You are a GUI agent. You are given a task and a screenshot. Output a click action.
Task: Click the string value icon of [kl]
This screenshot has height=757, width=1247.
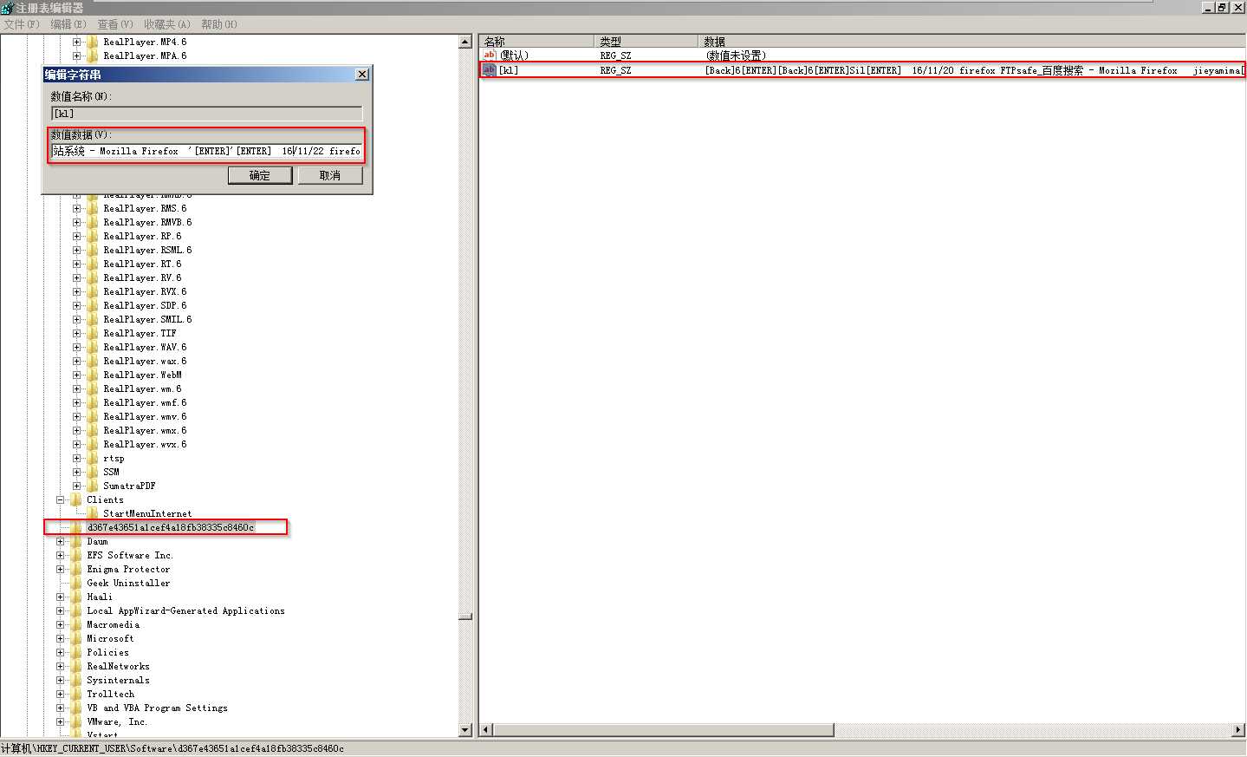click(490, 70)
